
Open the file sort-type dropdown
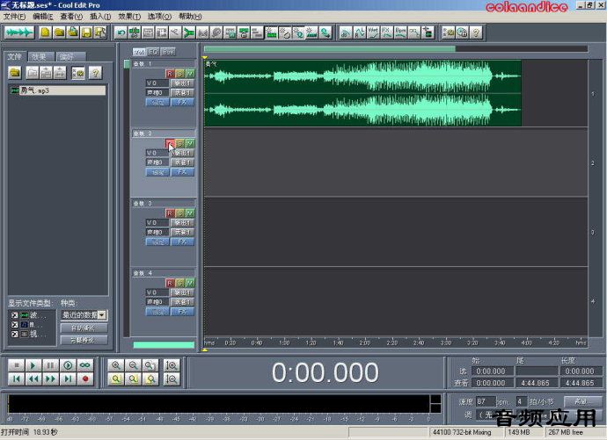tap(102, 315)
